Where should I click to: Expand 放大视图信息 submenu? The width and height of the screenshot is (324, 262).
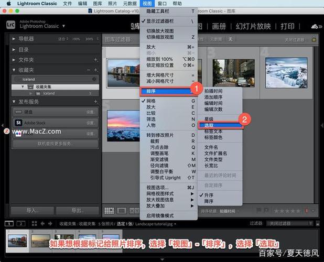169,200
